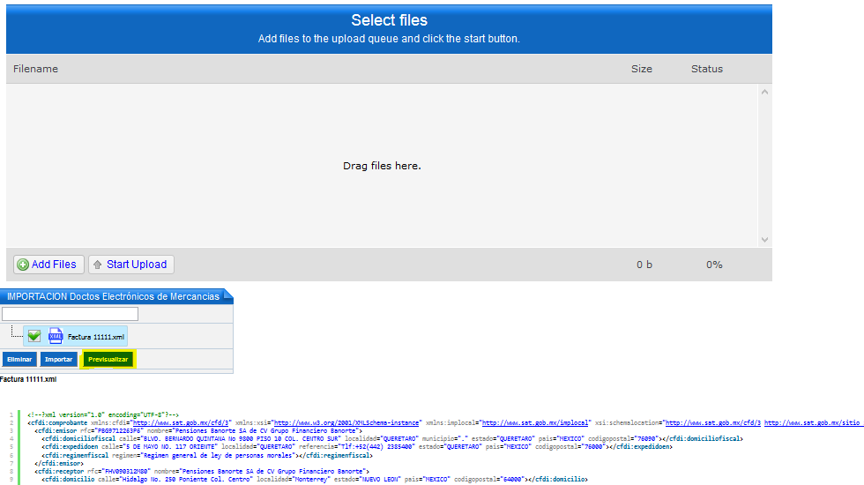Image resolution: width=864 pixels, height=485 pixels.
Task: Click the upload arrow icon on Start Upload
Action: point(98,265)
